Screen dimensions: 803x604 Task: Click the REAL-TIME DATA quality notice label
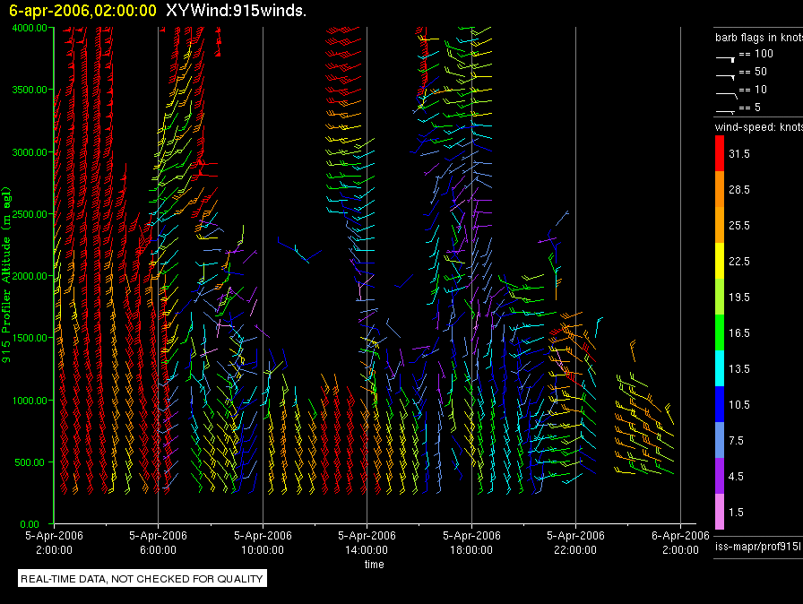click(142, 579)
